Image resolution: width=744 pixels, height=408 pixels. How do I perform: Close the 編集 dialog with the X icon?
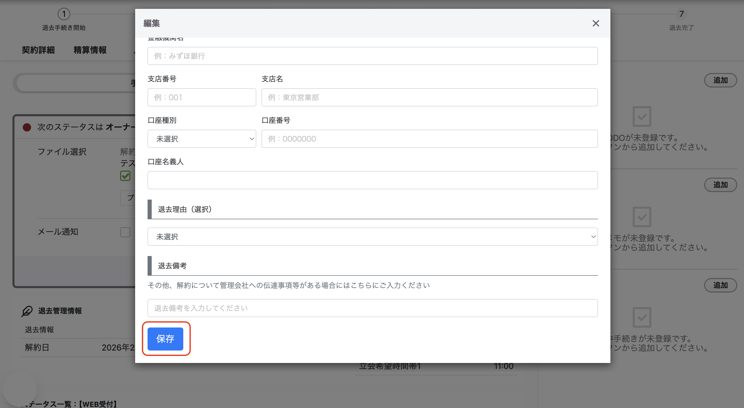pos(596,23)
